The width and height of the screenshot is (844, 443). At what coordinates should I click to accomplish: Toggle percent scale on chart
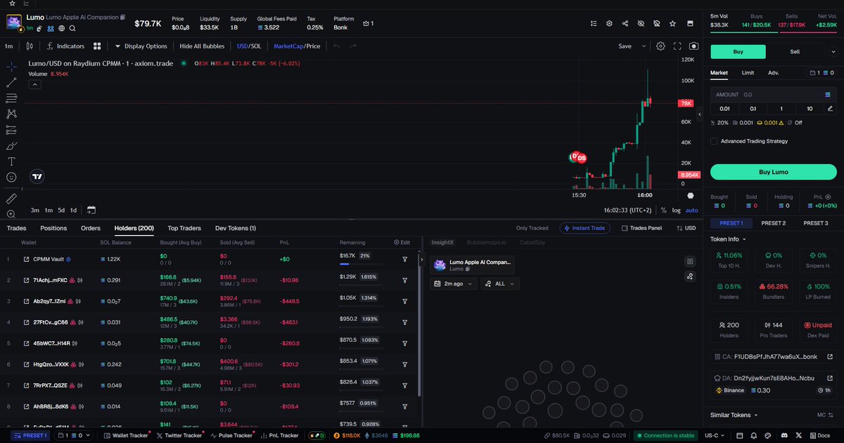pyautogui.click(x=663, y=210)
